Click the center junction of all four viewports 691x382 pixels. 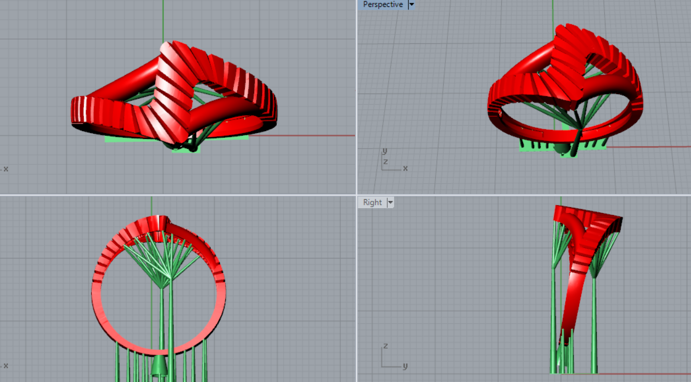[x=357, y=195]
